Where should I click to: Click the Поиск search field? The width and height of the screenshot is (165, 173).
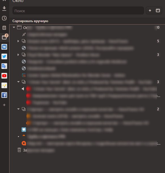click(78, 10)
